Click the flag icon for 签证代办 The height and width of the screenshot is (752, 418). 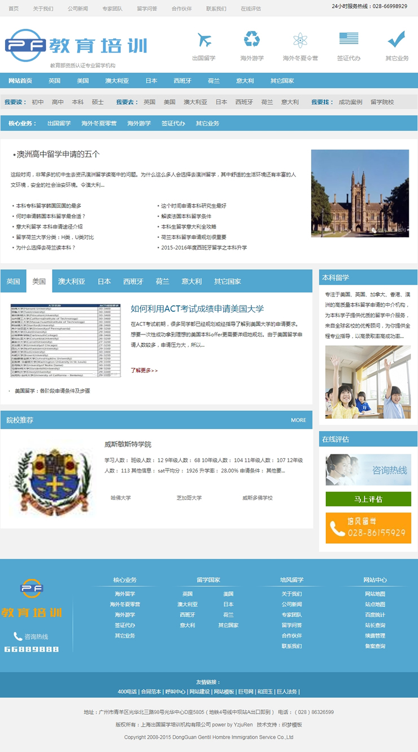point(349,38)
